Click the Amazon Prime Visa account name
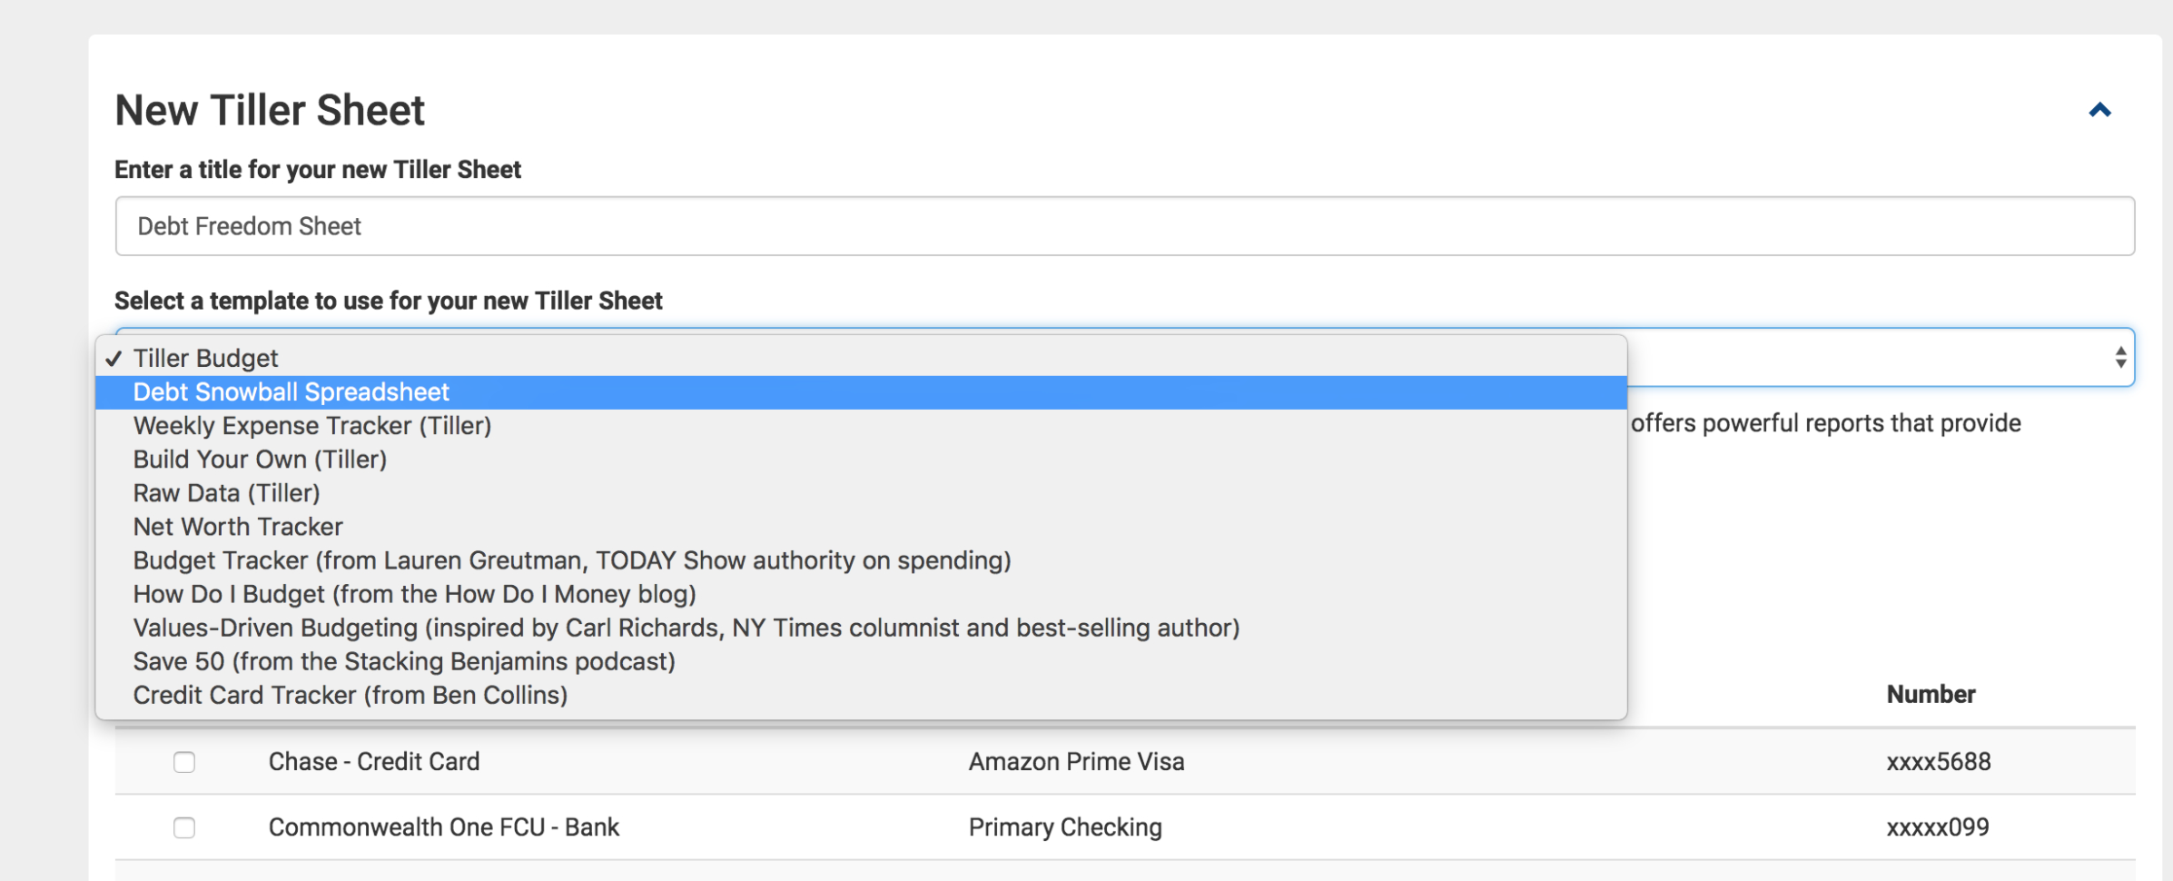 pyautogui.click(x=1076, y=762)
